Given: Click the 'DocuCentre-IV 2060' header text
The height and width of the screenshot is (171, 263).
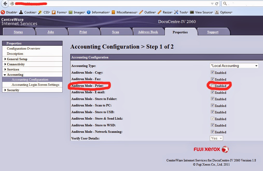Looking at the screenshot, I should (177, 21).
